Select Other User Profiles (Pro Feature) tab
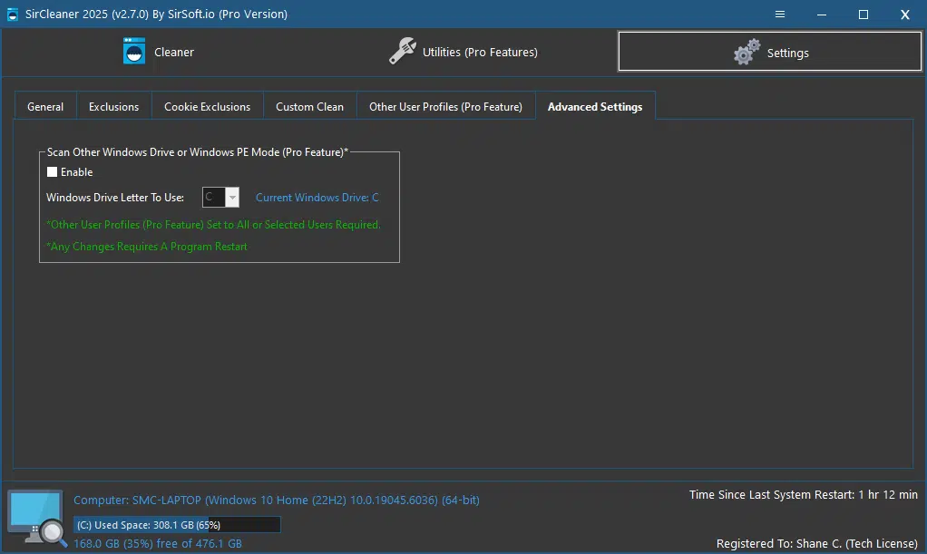 445,107
